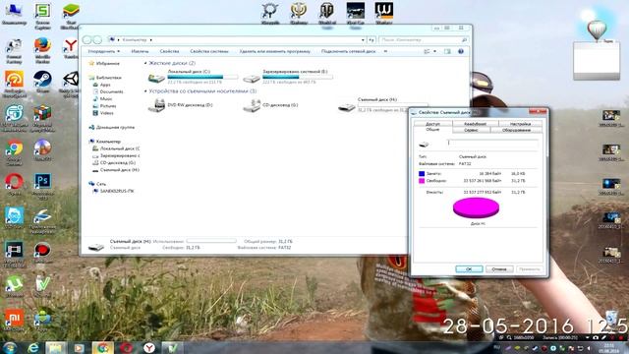The width and height of the screenshot is (629, 354).
Task: Select Removable Disk (H:) in navigation tree
Action: 116,170
